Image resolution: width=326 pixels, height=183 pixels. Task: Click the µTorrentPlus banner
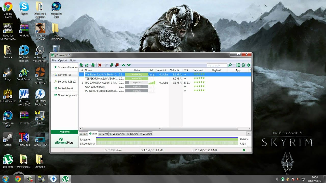64,141
